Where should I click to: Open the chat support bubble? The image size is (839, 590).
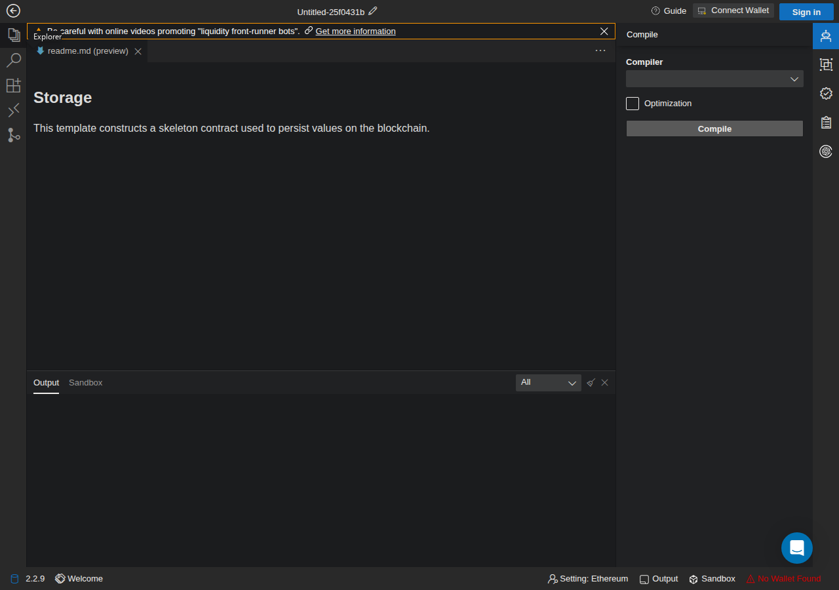point(797,548)
